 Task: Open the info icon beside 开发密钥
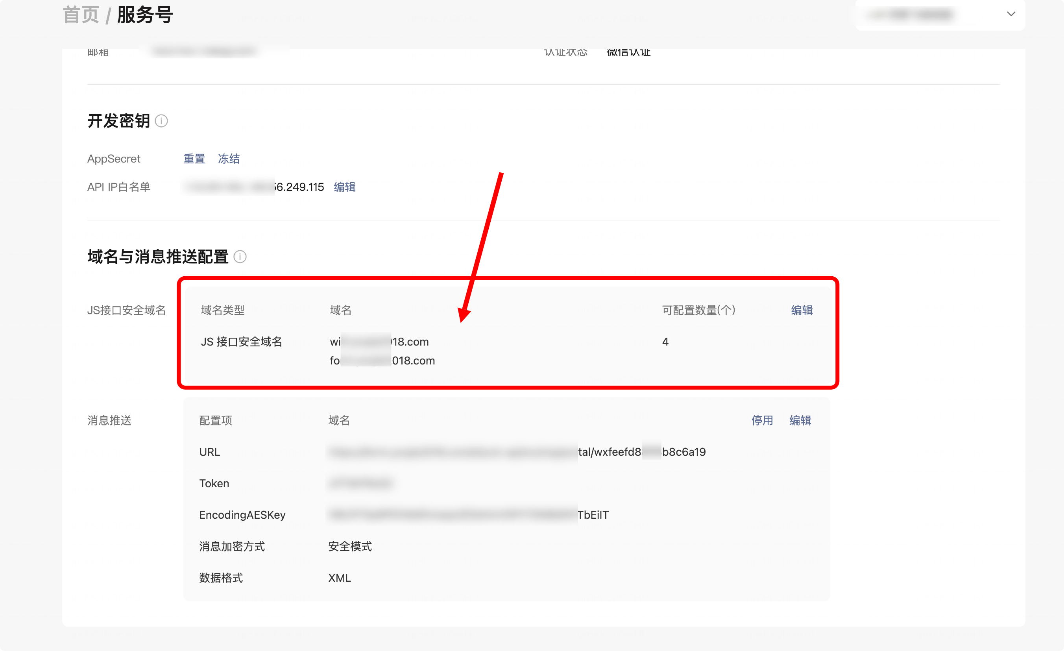pos(161,121)
